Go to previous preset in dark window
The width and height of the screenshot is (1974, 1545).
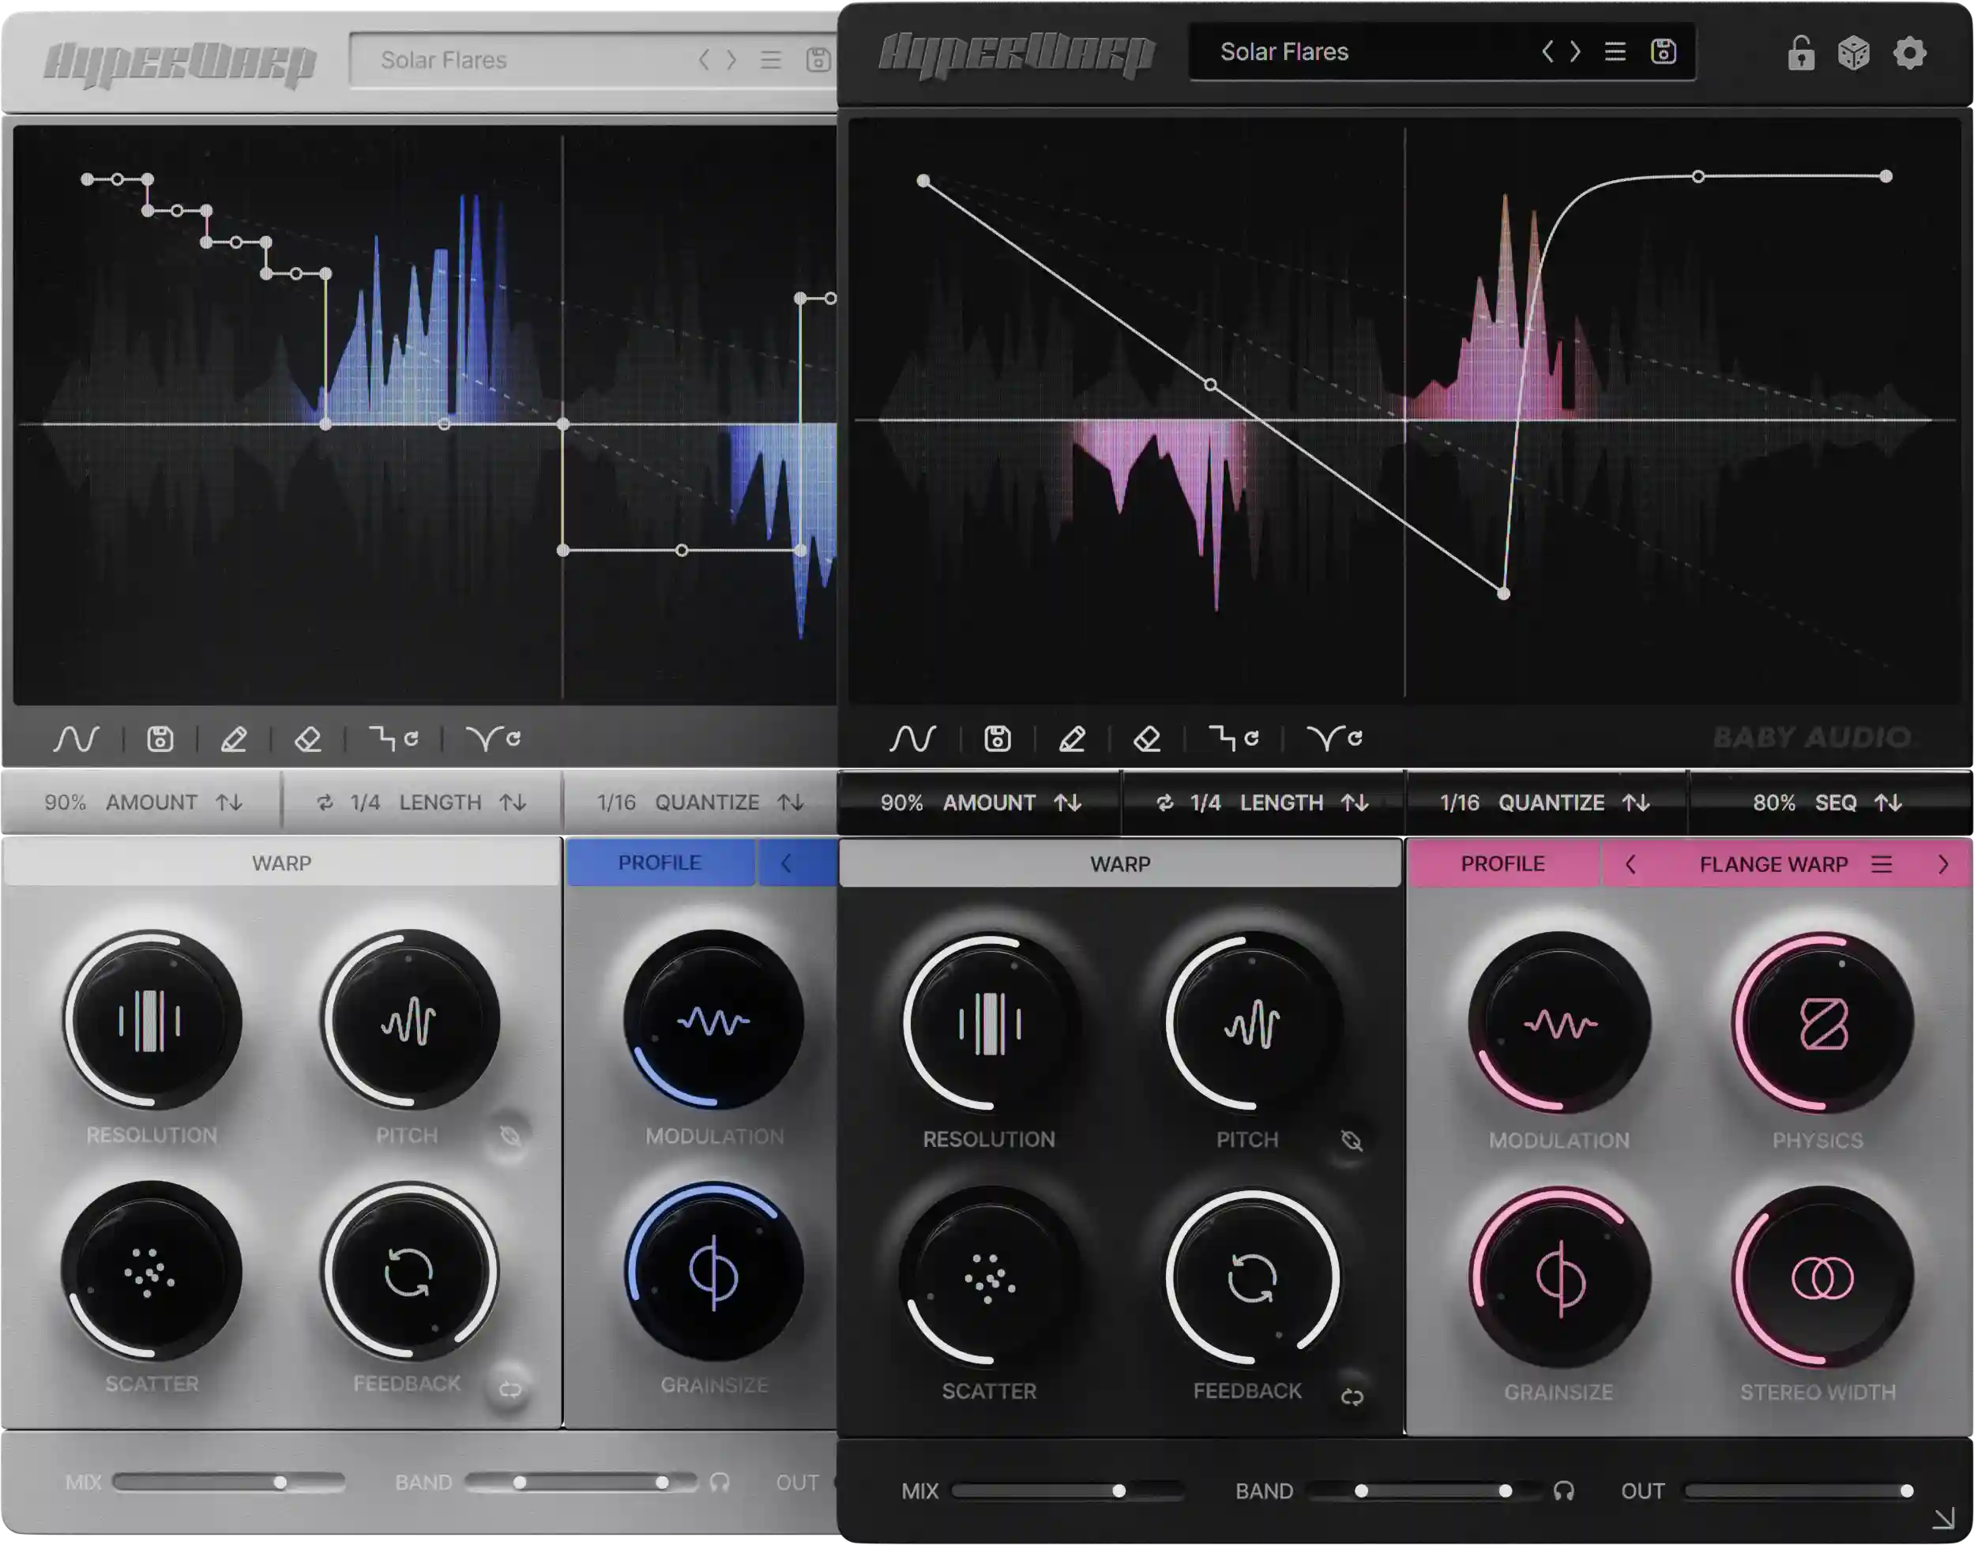[1547, 51]
